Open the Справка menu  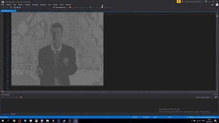68,4
